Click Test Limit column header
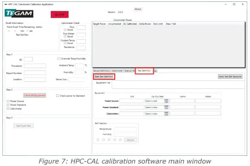 click(158, 24)
